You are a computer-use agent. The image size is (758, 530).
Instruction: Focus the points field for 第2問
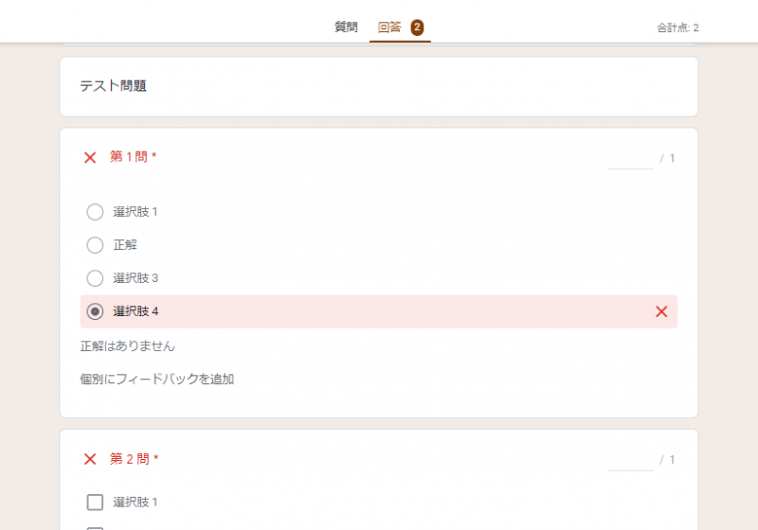[630, 460]
